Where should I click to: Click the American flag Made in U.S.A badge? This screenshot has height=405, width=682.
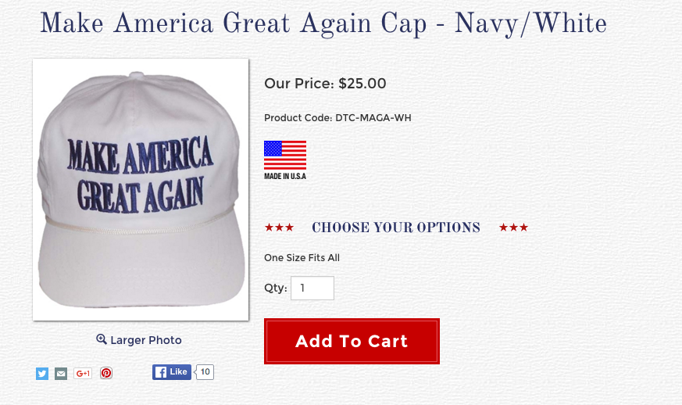(285, 159)
